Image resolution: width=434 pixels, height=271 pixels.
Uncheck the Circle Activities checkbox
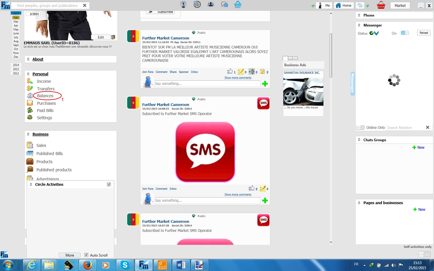tap(109, 184)
